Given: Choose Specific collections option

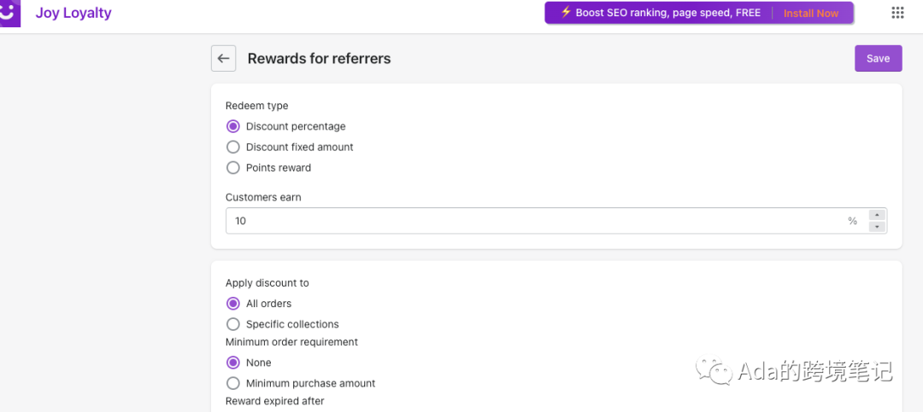Looking at the screenshot, I should 233,324.
